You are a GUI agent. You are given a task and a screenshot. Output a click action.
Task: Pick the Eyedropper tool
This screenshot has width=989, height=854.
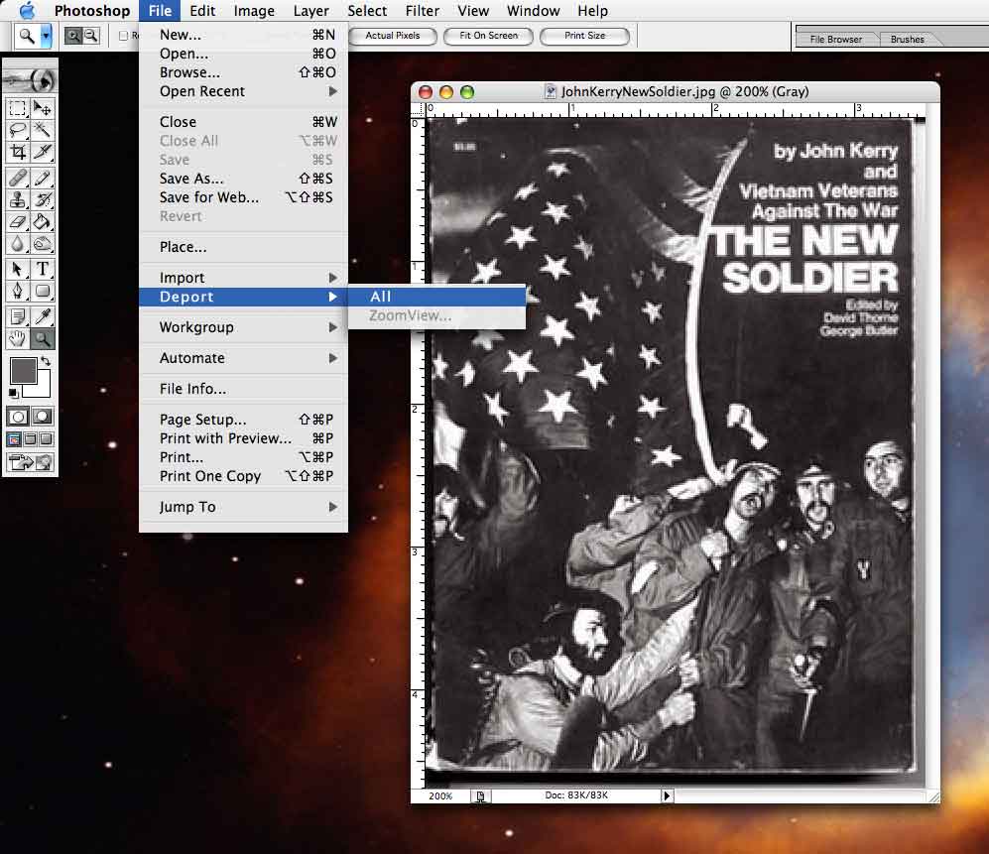(x=43, y=316)
